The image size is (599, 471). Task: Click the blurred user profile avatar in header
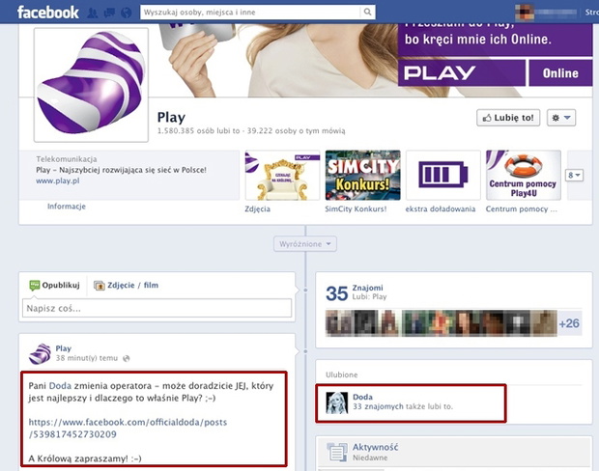click(524, 13)
